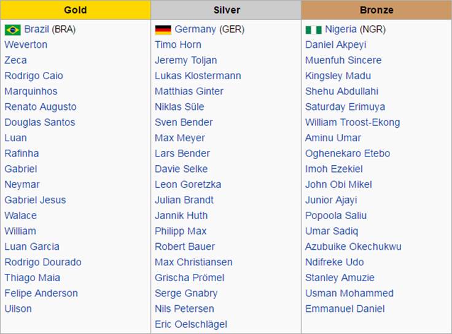This screenshot has width=452, height=334.
Task: Open John Obi Mikel's page
Action: tap(339, 184)
